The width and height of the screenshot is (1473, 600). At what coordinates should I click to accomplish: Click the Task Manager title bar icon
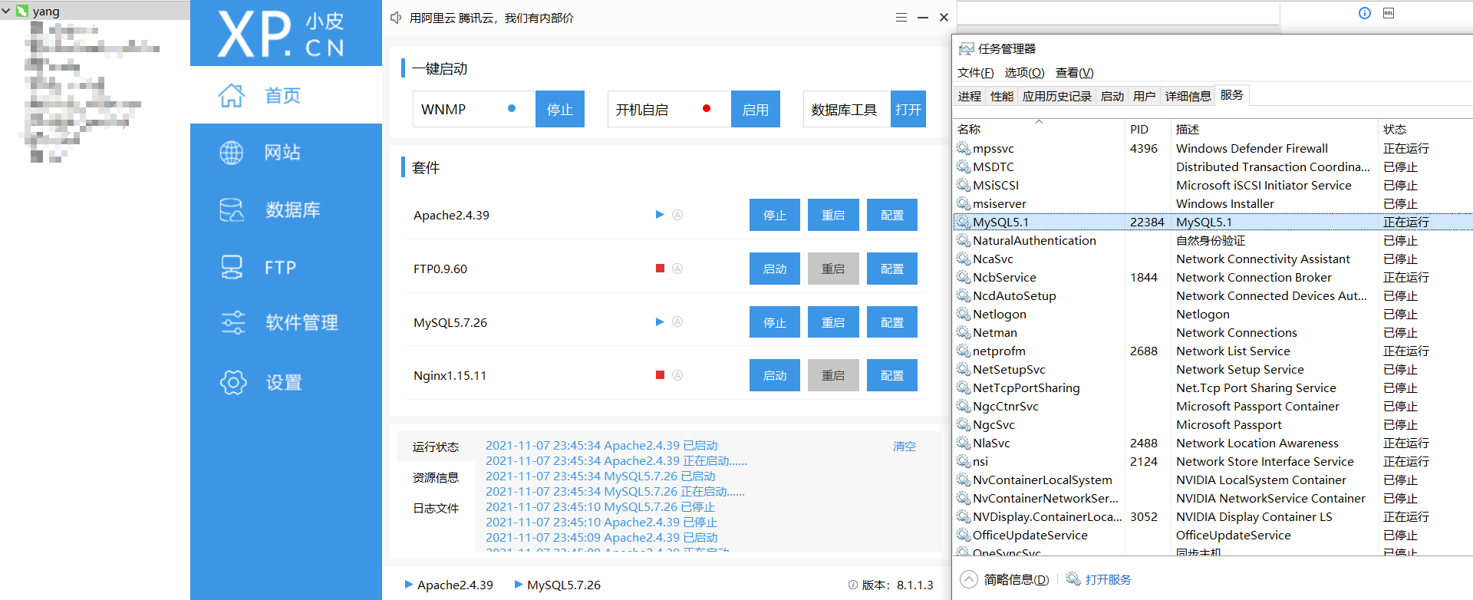point(967,49)
